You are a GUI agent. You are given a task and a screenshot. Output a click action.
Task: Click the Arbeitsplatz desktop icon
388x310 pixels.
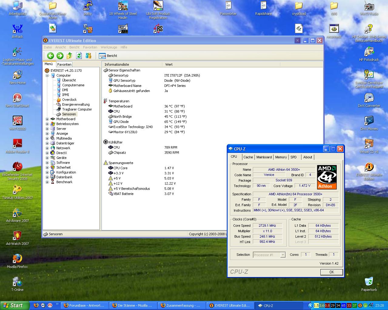tap(18, 8)
